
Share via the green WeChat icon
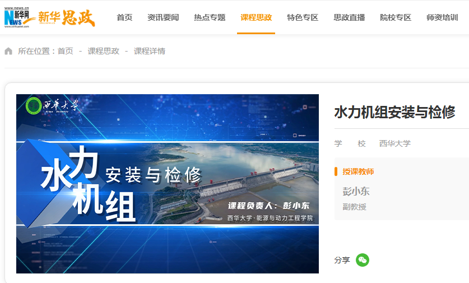pos(362,260)
